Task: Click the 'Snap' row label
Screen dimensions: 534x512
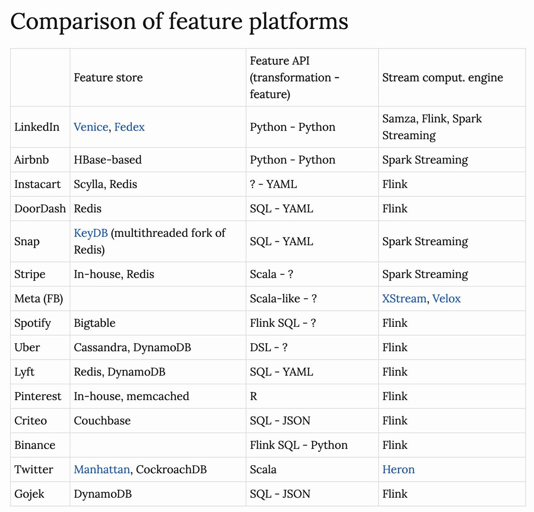Action: click(27, 241)
